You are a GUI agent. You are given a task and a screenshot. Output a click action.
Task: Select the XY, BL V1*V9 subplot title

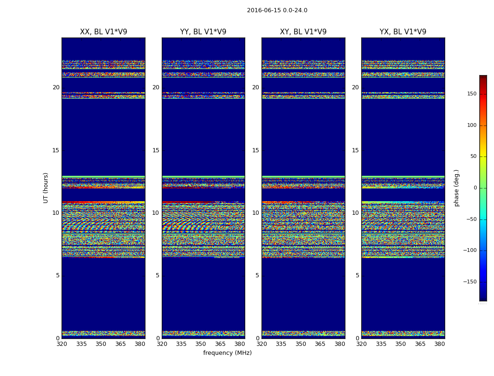[303, 32]
